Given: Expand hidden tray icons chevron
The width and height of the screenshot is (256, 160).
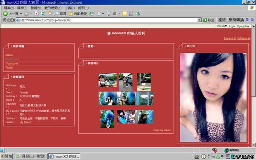Looking at the screenshot, I should [214, 157].
